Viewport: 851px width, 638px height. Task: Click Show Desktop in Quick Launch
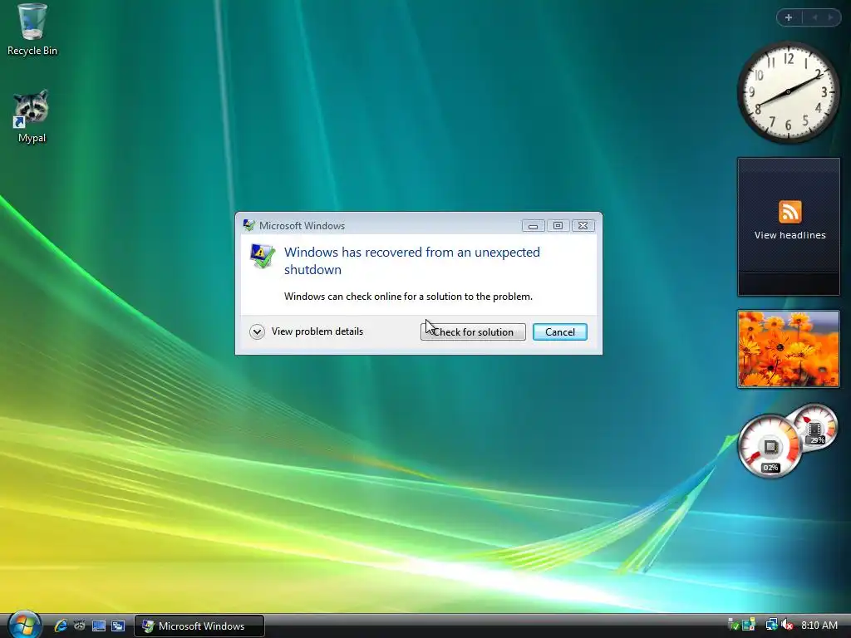point(99,626)
